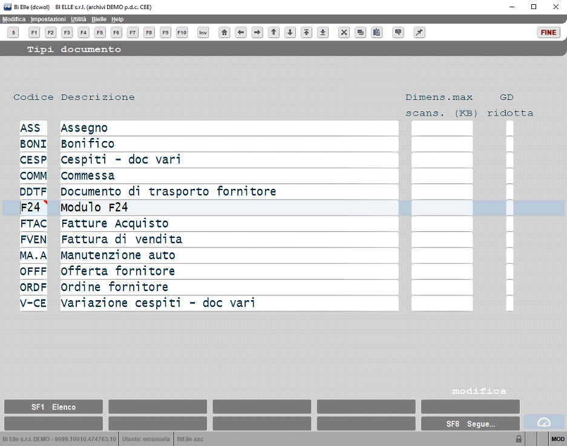Click the GD ridotta box for Commessa
Screen dimensions: 567x446
510,175
